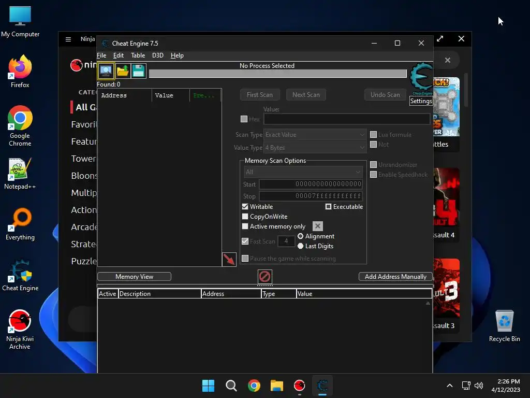Open Ninja Kiwi Archive desktop shortcut

20,329
